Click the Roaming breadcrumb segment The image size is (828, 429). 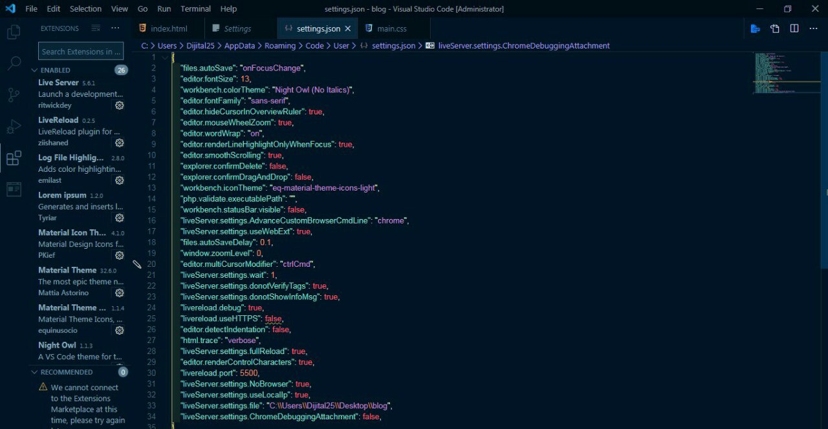pos(280,46)
